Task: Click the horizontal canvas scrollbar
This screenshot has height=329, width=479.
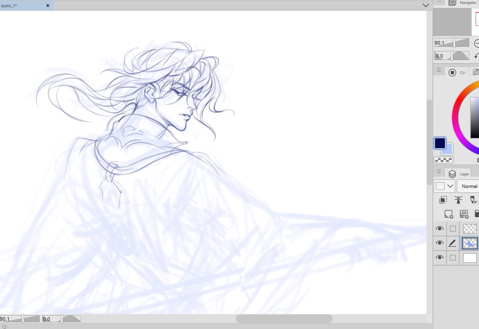Action: [284, 319]
